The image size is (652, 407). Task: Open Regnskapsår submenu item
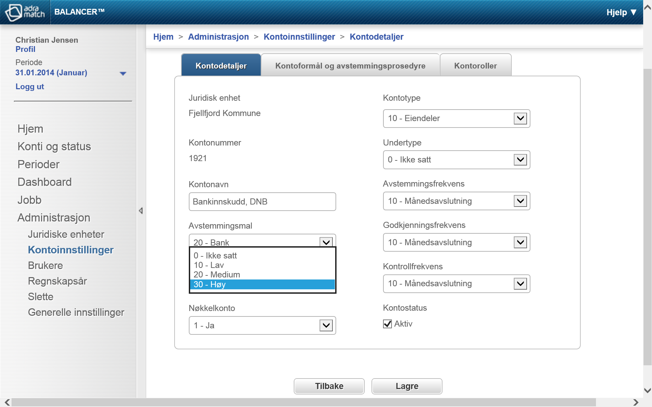point(57,281)
